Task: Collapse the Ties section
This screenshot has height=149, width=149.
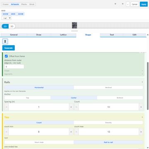Action: (142, 117)
